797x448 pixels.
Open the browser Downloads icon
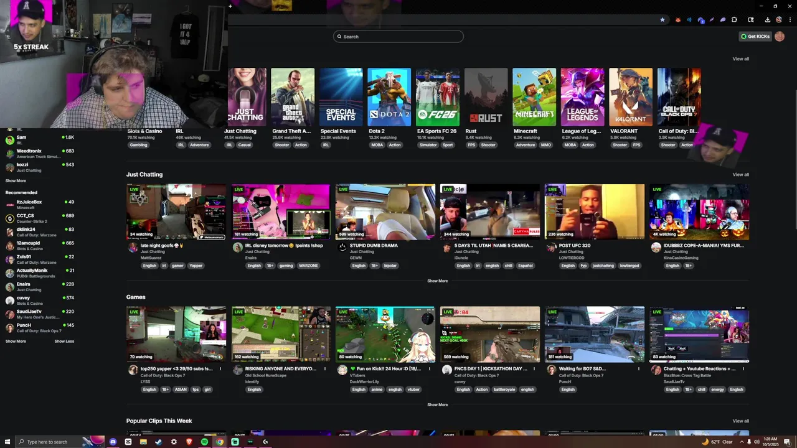pos(767,20)
